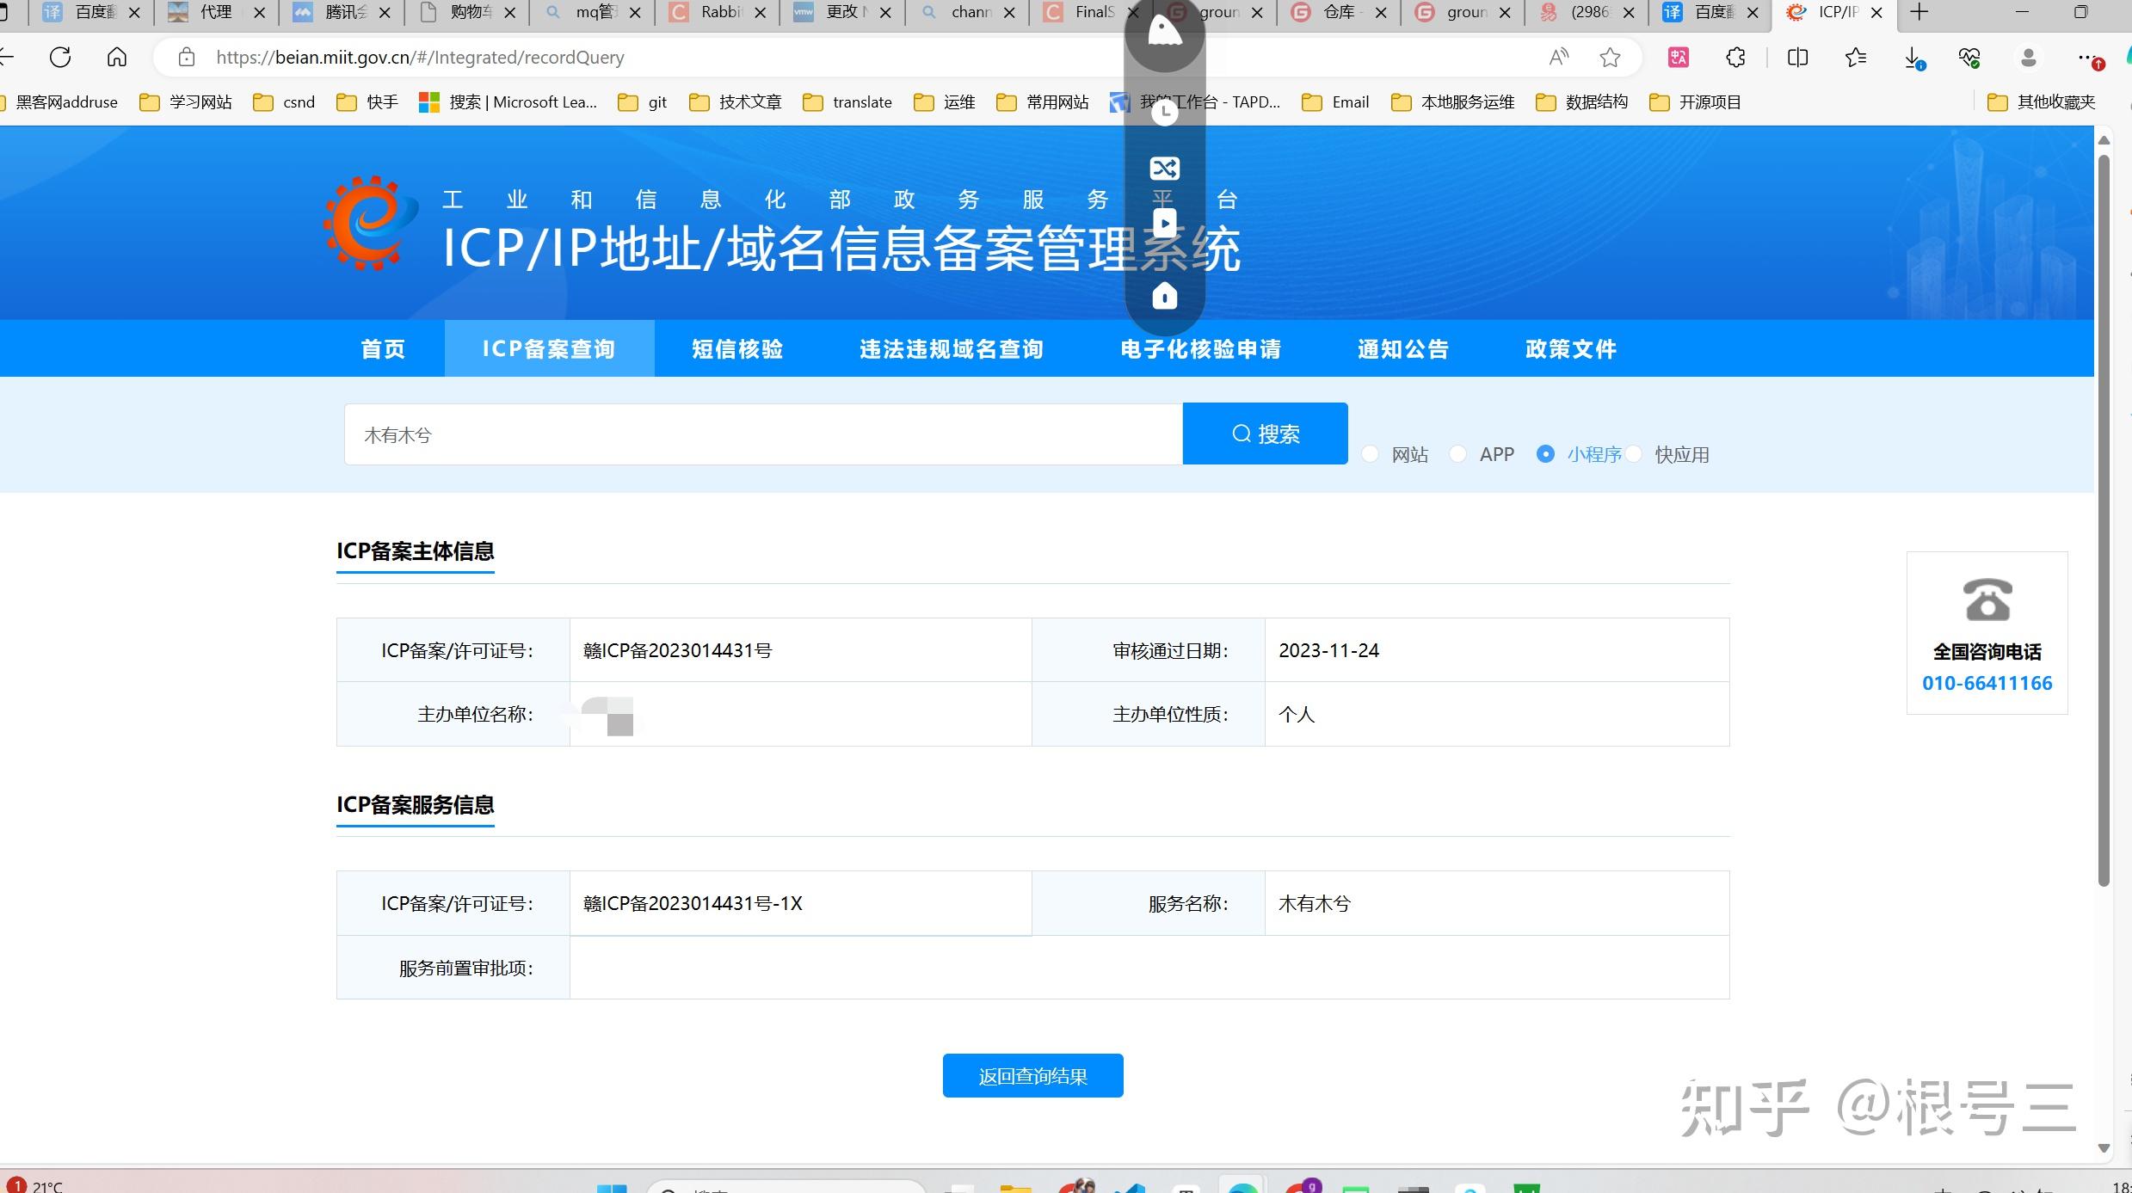Click the read aloud icon
This screenshot has height=1193, width=2132.
coord(1558,58)
